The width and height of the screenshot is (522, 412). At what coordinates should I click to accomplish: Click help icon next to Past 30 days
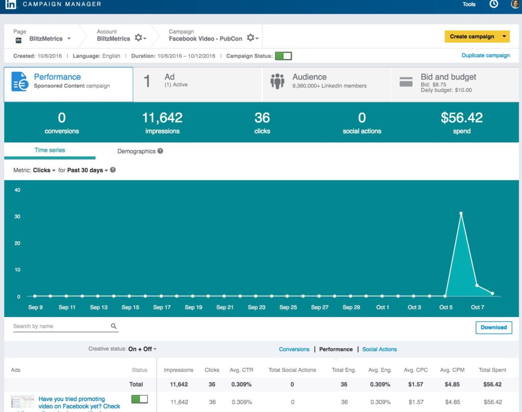tap(113, 170)
